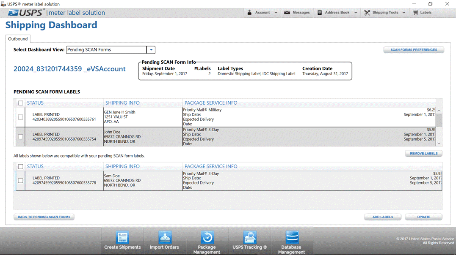Viewport: 456px width, 255px height.
Task: Check the GEN Jane H Smith label row
Action: [x=20, y=117]
